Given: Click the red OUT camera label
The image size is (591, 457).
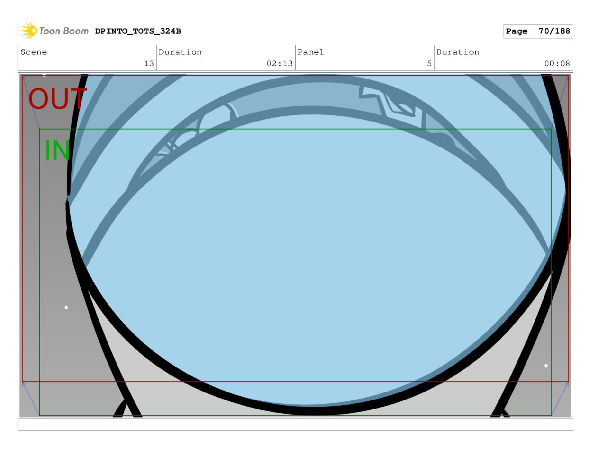Looking at the screenshot, I should click(58, 99).
